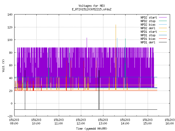Screen dimensions: 175x131
Task: Click the -20 y-axis tick label
Action: [x=10, y=116]
